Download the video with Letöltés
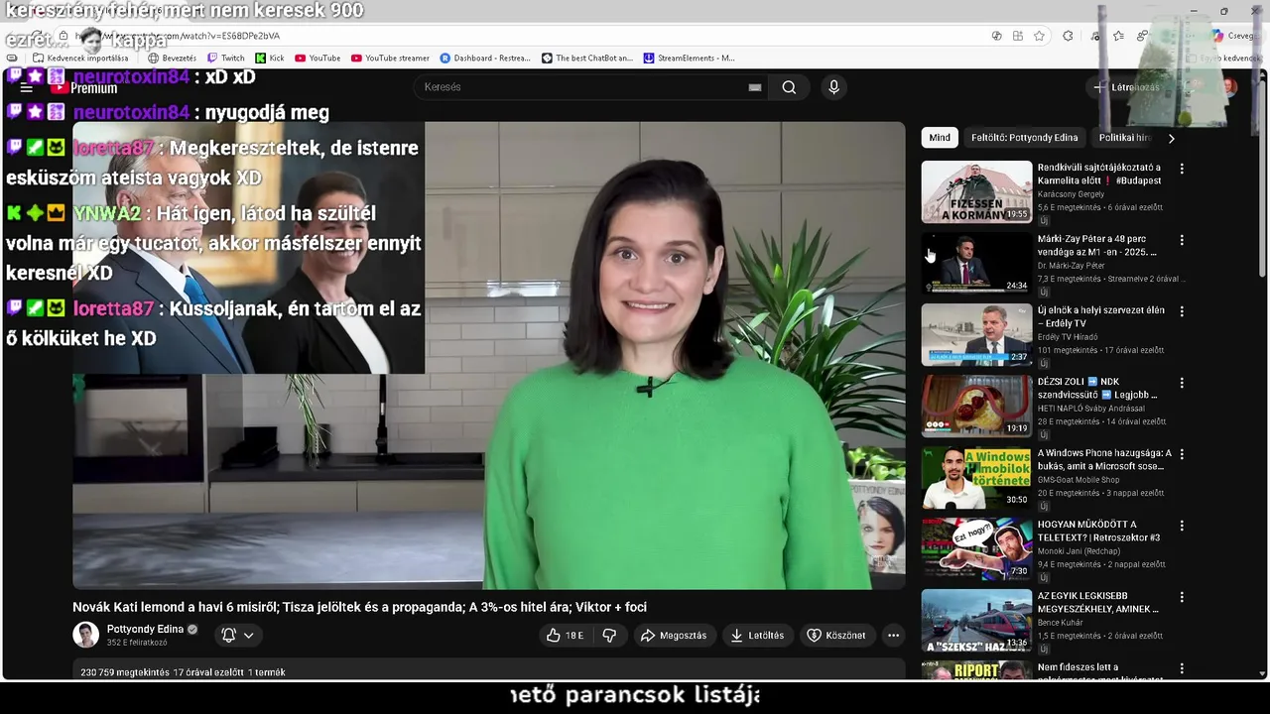Screen dimensions: 1270x714 757,636
